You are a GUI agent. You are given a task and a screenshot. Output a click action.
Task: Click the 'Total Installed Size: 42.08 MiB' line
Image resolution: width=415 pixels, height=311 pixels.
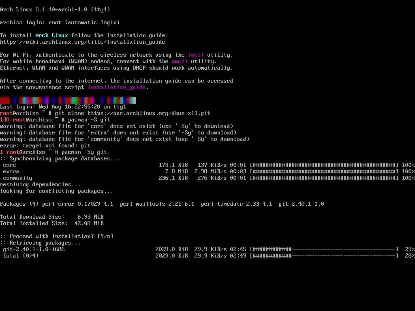52,223
